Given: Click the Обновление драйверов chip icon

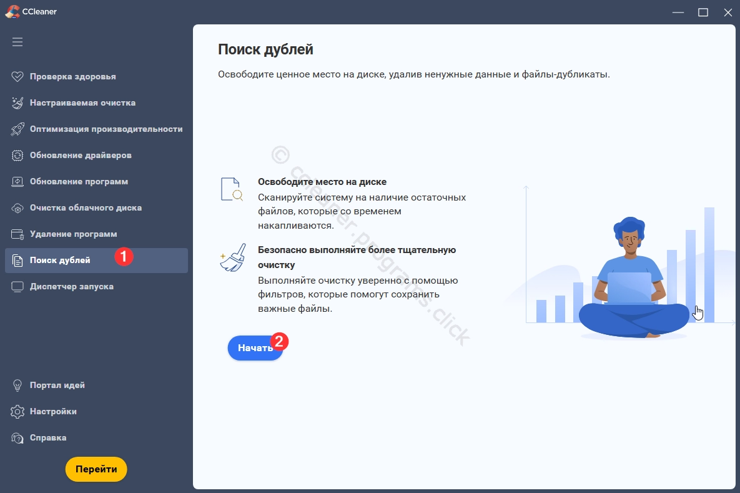Looking at the screenshot, I should (17, 156).
